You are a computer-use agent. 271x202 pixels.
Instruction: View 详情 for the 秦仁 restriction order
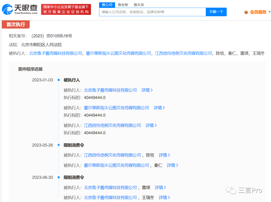click(x=172, y=165)
